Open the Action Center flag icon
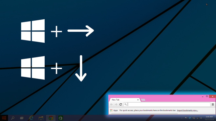 [x=186, y=118]
